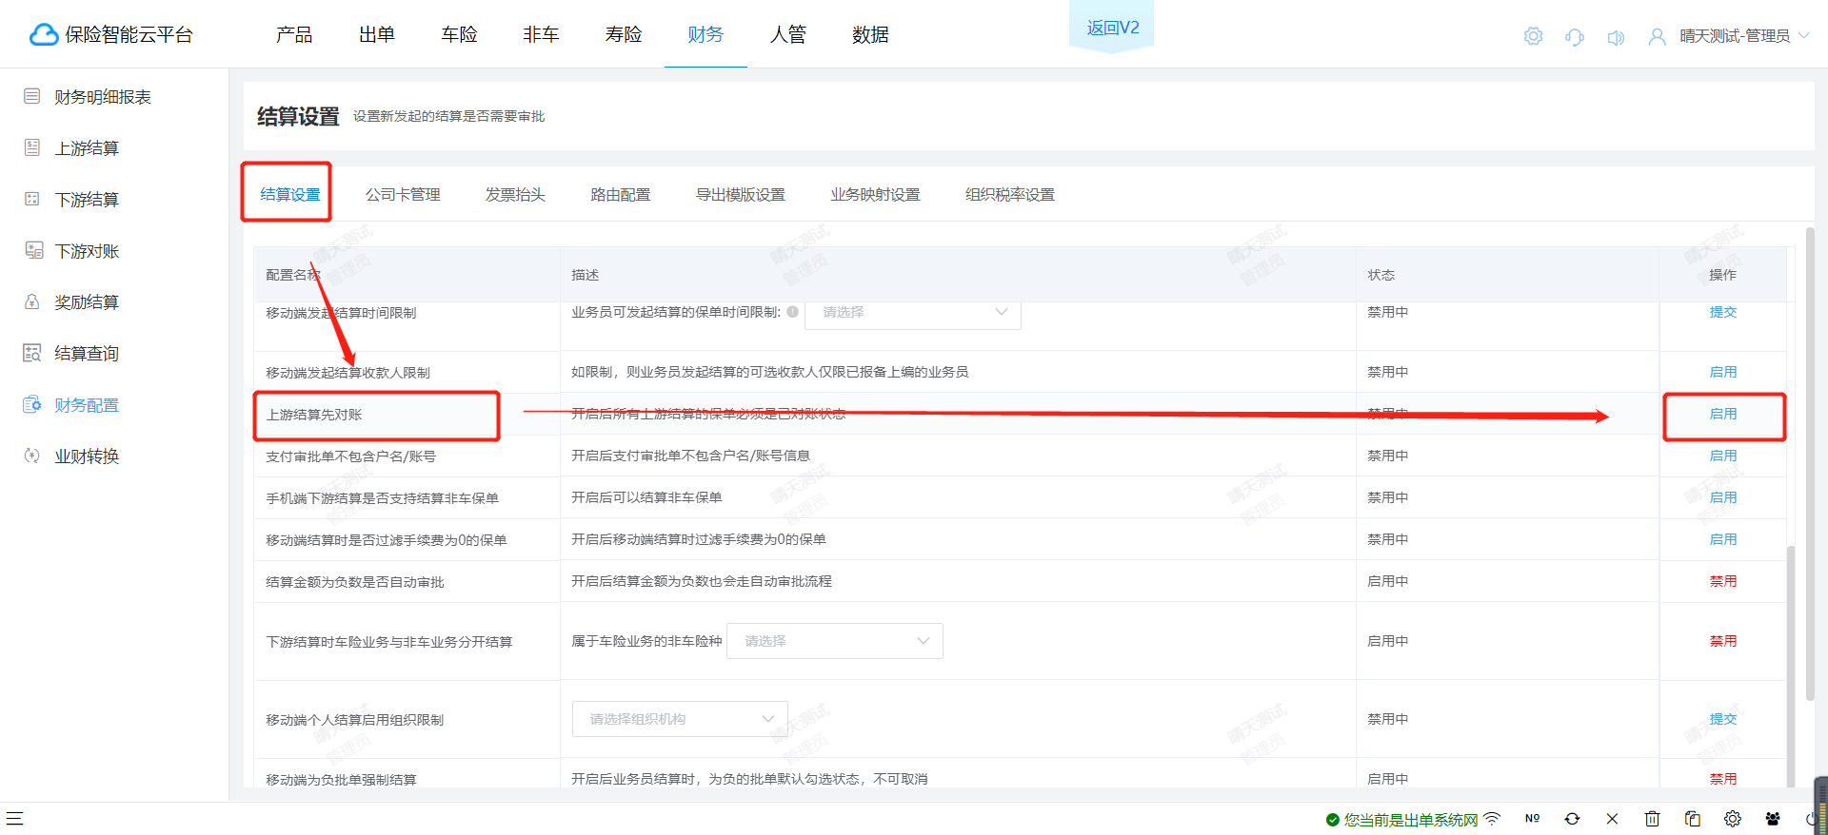
Task: Click description 开启后可以结算非车保单
Action: [x=646, y=497]
